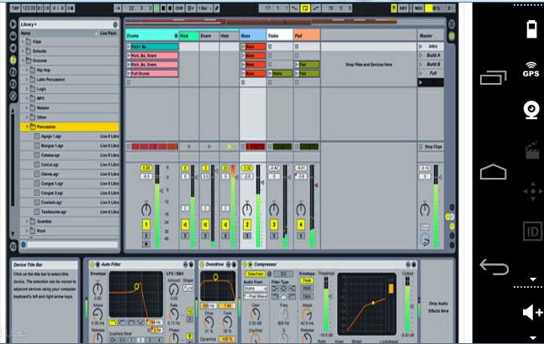Select the Kick track header
544x344 pixels.
[188, 35]
